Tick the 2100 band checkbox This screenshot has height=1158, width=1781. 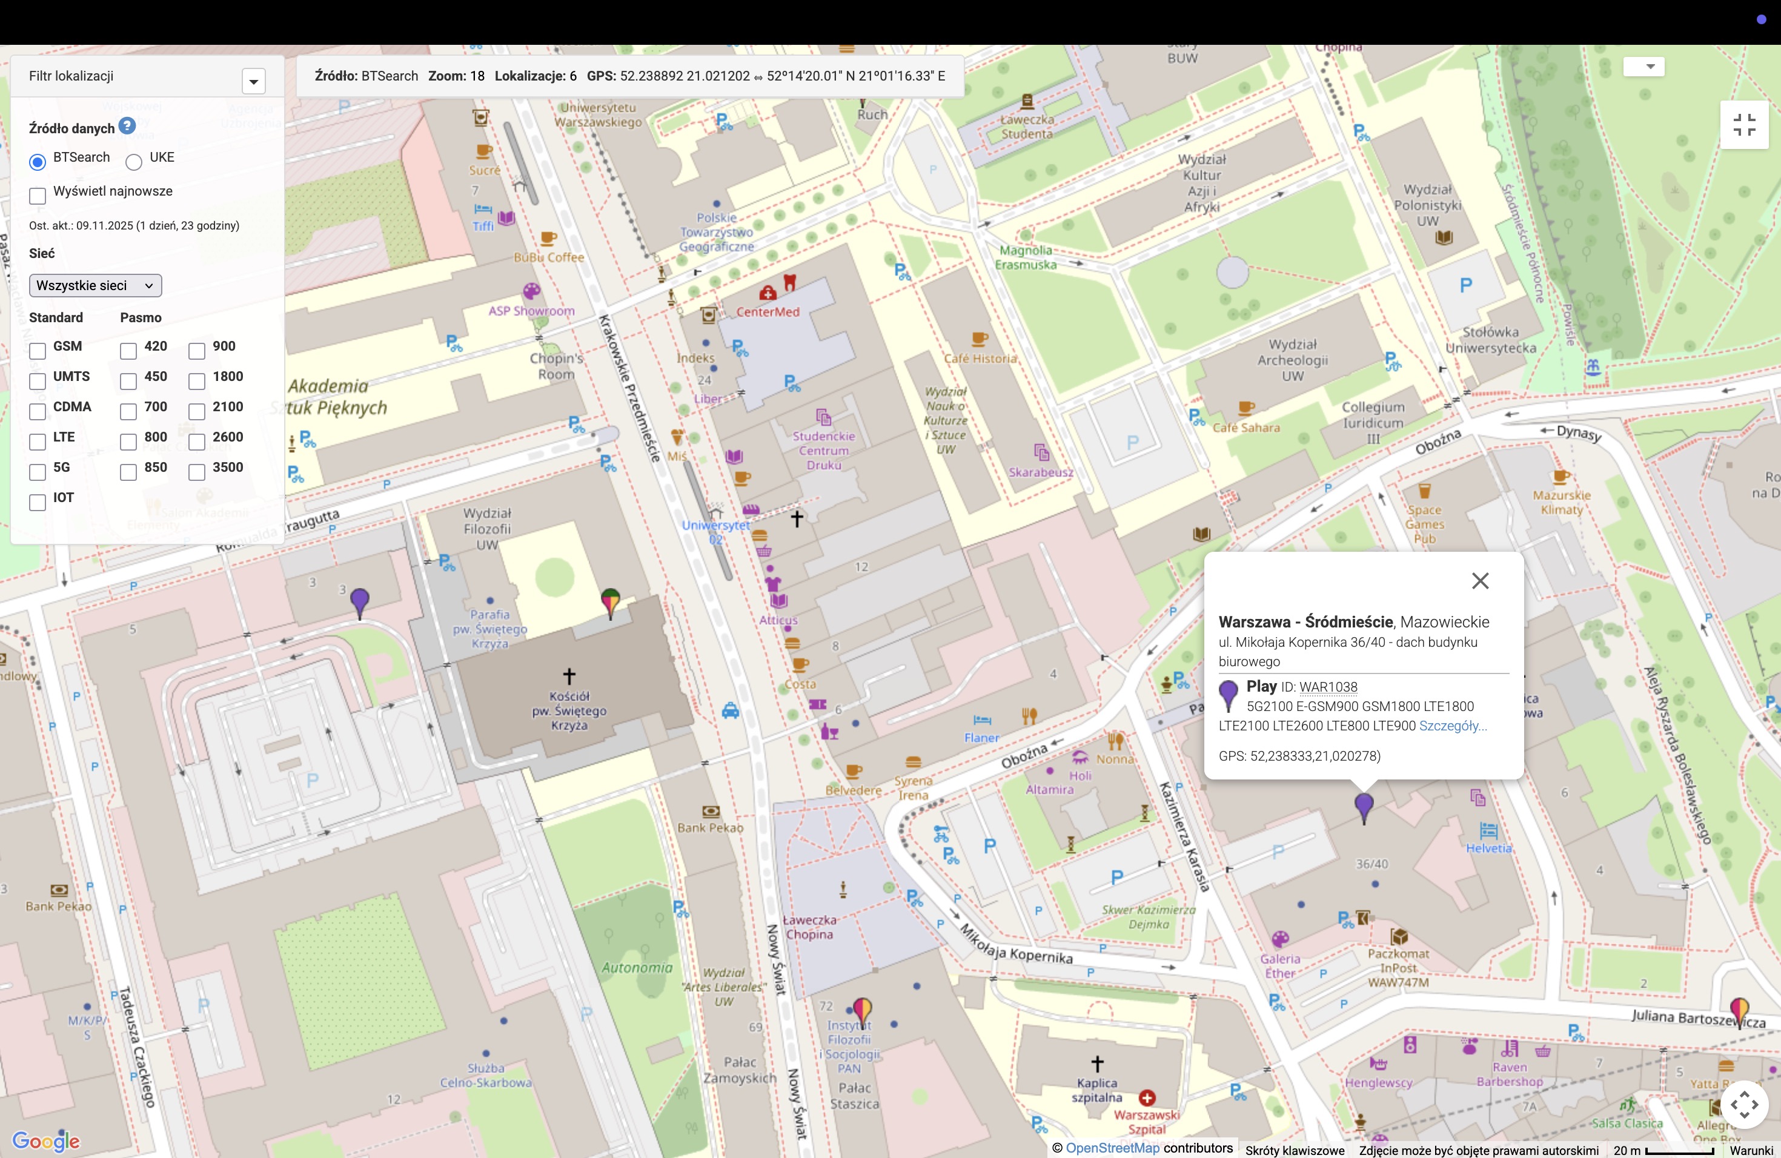(x=197, y=411)
